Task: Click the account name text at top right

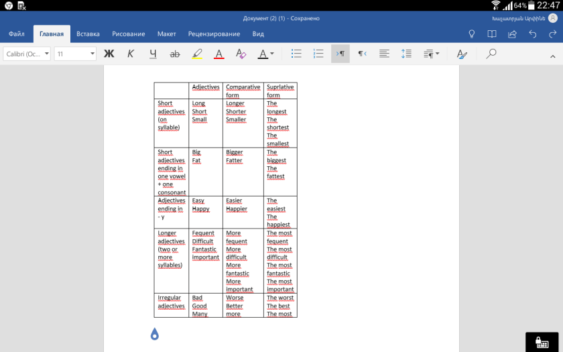Action: pyautogui.click(x=519, y=18)
